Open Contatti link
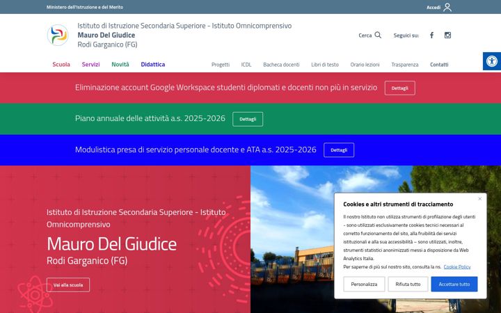Screen dimensions: 501x313 pyautogui.click(x=439, y=65)
